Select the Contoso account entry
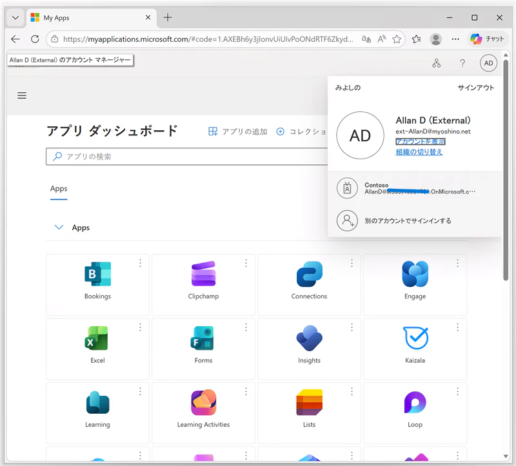Viewport: 516px width, 466px height. coord(415,188)
